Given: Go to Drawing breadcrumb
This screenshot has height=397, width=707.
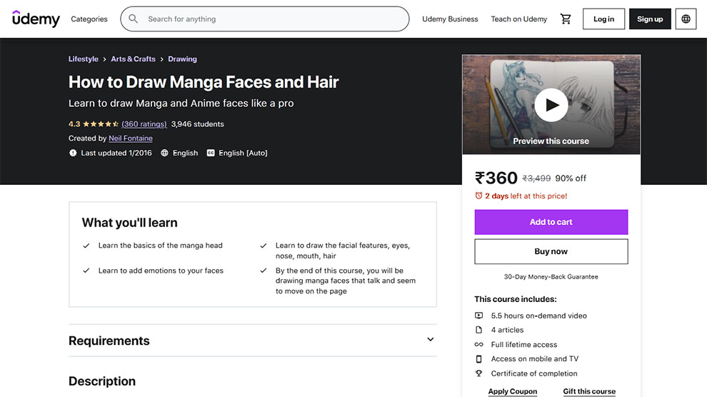Looking at the screenshot, I should pos(183,59).
